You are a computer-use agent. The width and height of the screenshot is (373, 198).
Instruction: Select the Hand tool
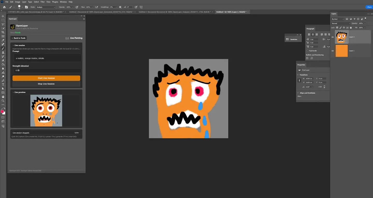[x=3, y=97]
